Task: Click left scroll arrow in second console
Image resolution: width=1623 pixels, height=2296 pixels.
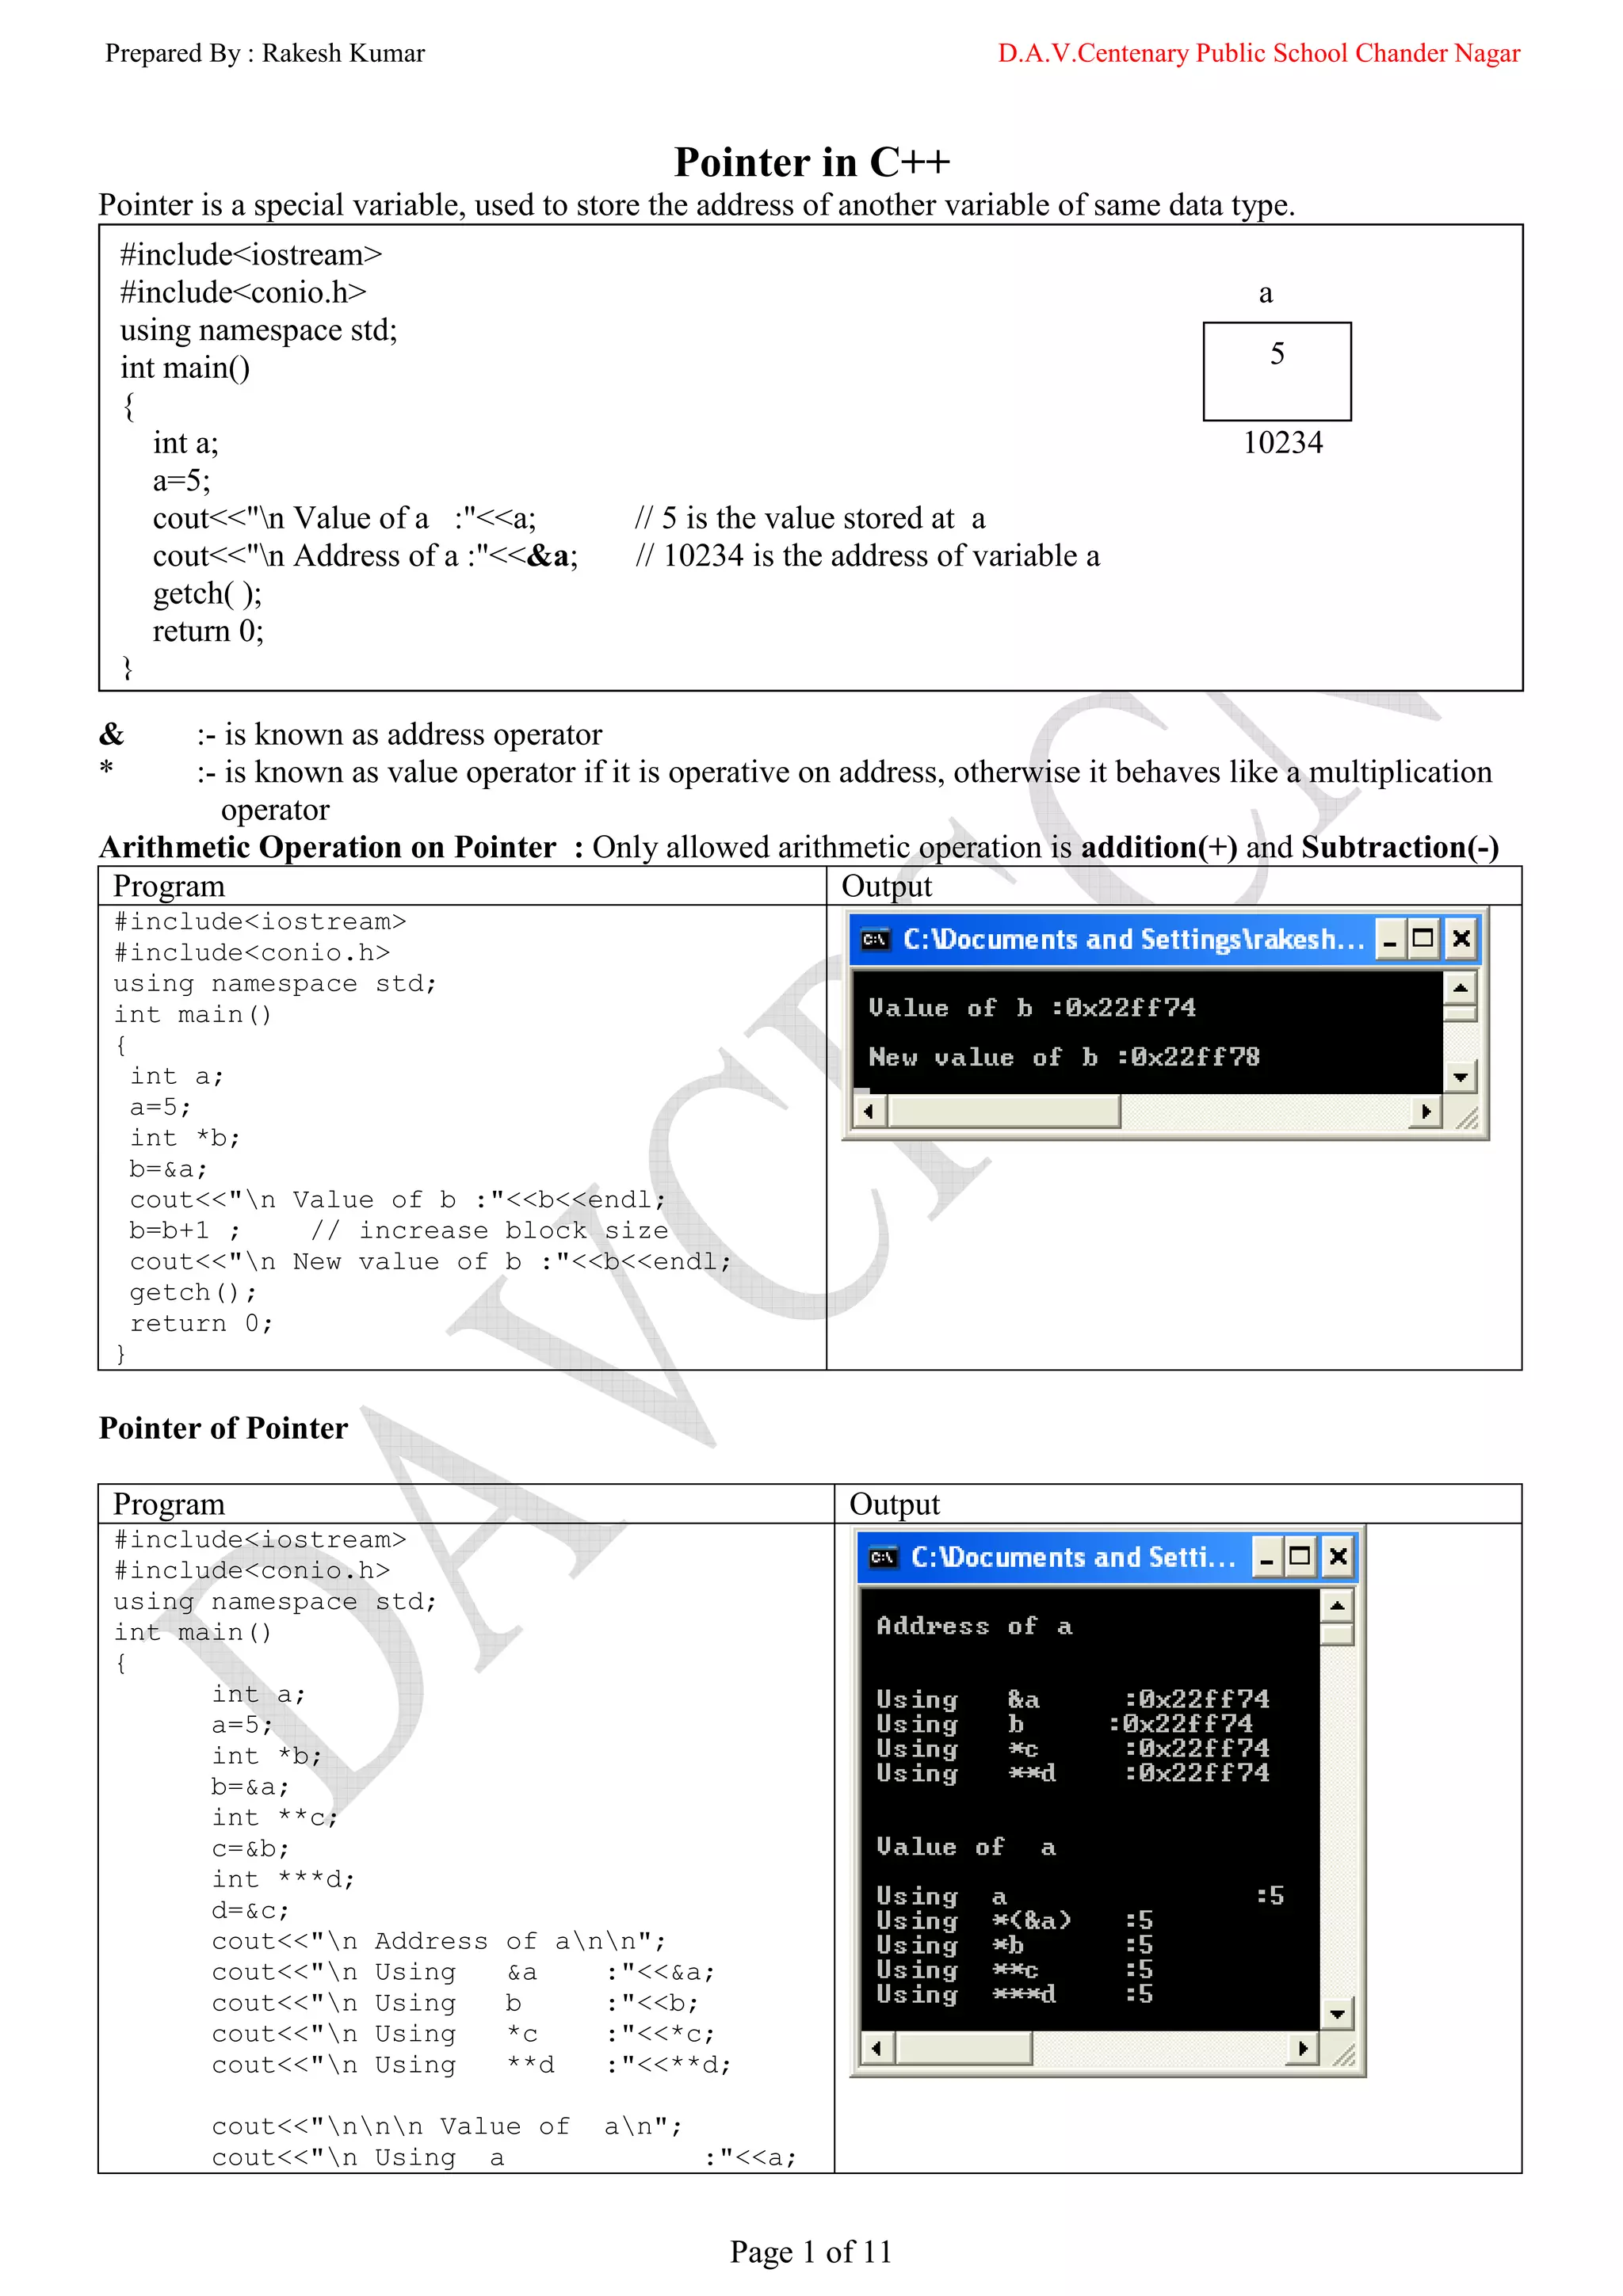Action: tap(877, 2049)
